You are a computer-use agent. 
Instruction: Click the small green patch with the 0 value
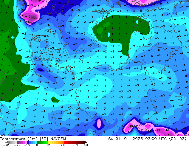(x=55, y=100)
